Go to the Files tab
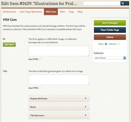Viewport: 131px width, 122px height. [x=62, y=12]
